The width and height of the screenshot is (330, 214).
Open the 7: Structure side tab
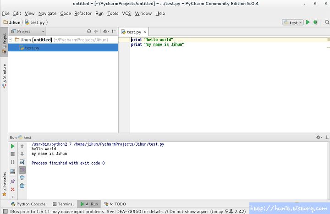click(4, 76)
